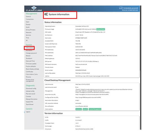Click the green button beside Firmware image
165x135 pixels.
[101, 29]
